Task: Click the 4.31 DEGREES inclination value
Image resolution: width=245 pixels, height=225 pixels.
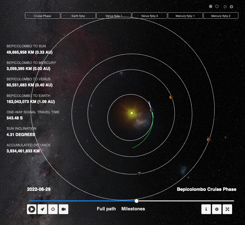Action: [x=21, y=135]
